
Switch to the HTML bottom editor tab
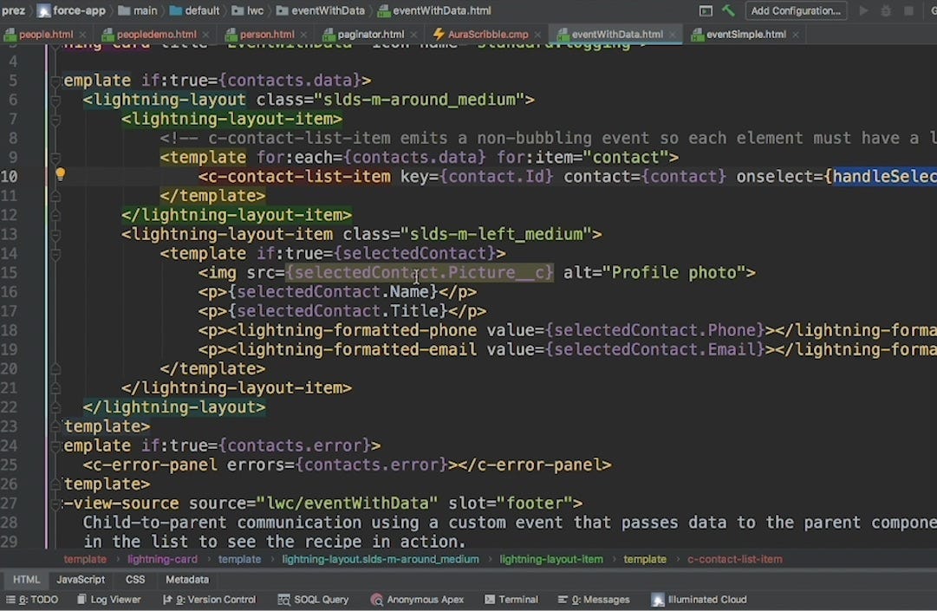point(26,579)
